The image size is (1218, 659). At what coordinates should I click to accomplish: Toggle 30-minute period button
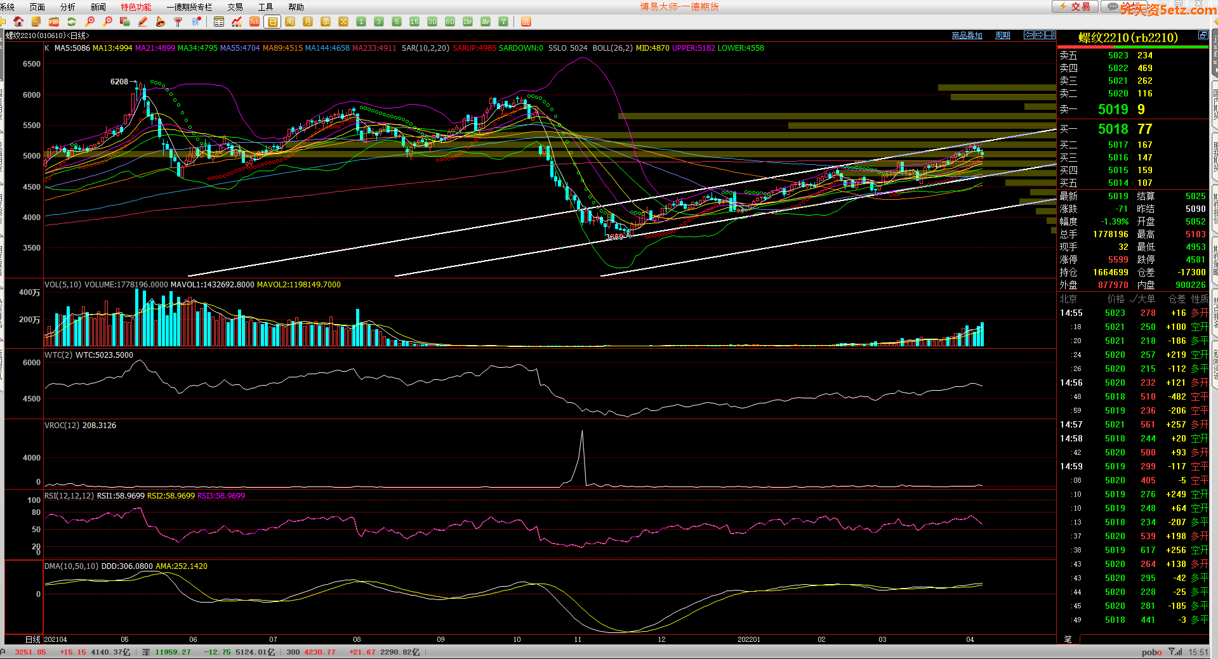(x=432, y=22)
